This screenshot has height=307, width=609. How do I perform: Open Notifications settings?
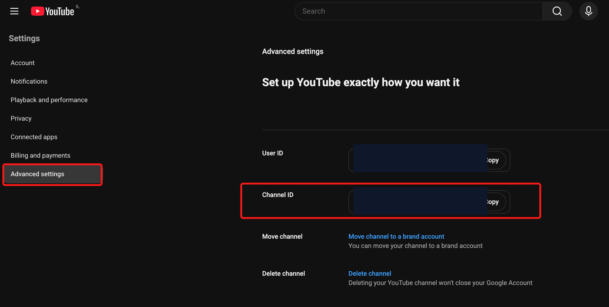29,81
